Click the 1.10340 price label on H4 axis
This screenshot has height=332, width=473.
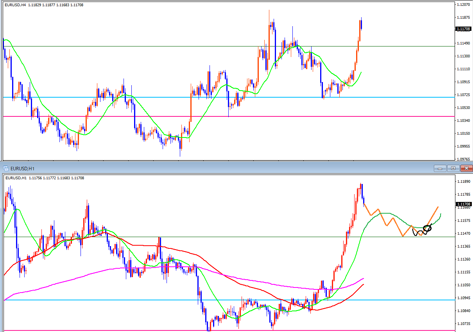click(463, 121)
